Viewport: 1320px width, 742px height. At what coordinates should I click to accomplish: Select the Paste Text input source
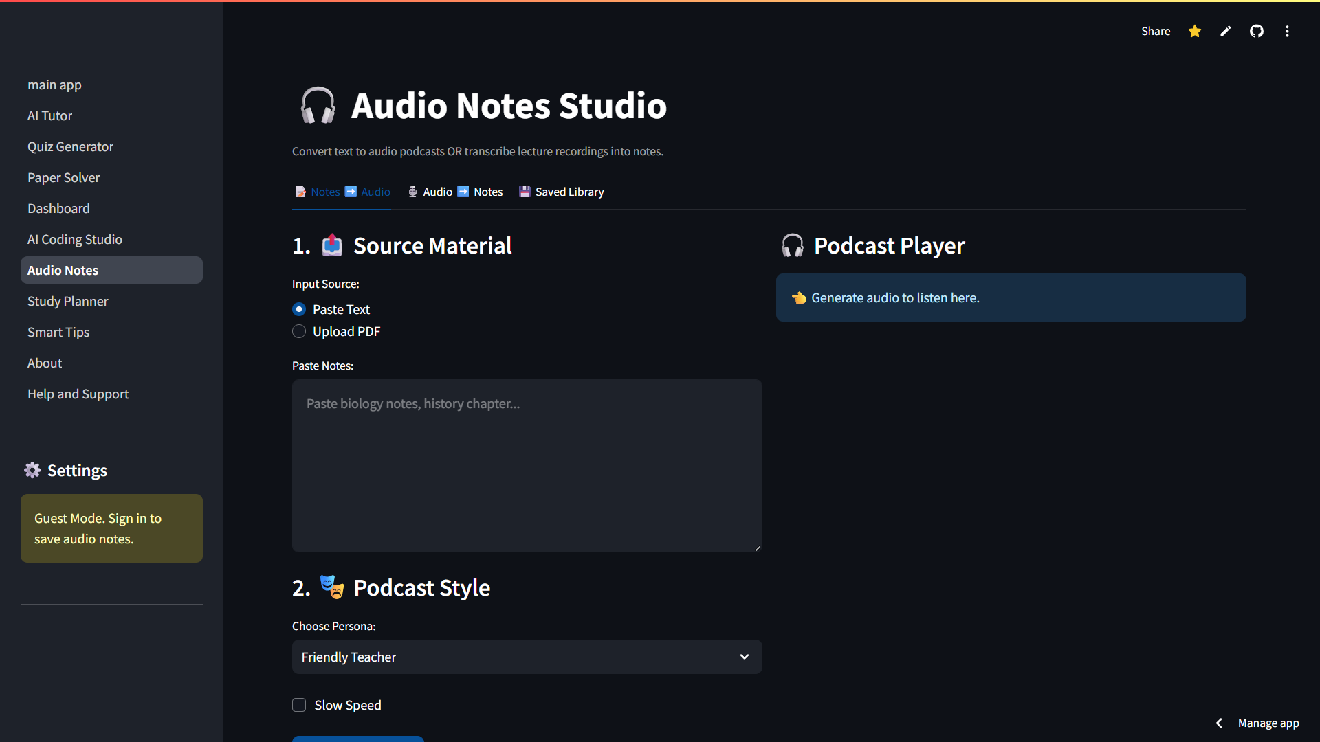(x=299, y=309)
